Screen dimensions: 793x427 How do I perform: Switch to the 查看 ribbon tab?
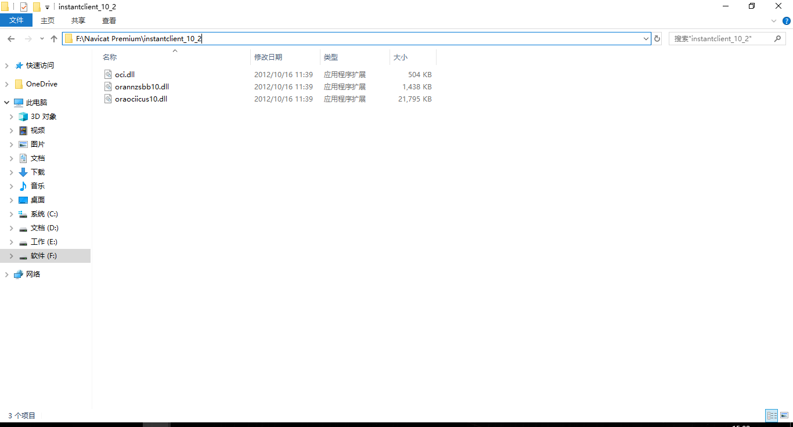(109, 20)
